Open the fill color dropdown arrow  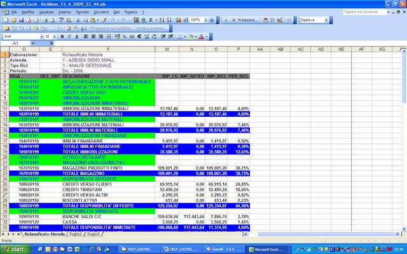(196, 37)
